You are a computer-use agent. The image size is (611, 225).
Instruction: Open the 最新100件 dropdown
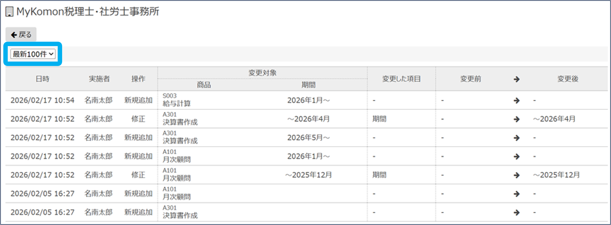pos(33,54)
